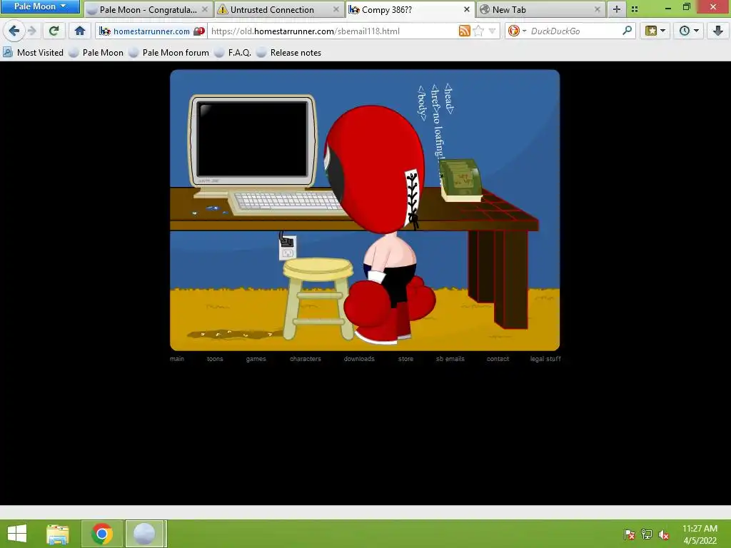Click the RSS feed icon in address bar
Image resolution: width=731 pixels, height=548 pixels.
point(464,31)
